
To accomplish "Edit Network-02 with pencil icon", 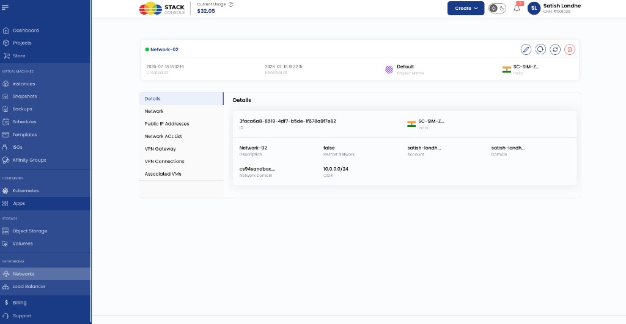I will click(x=526, y=49).
